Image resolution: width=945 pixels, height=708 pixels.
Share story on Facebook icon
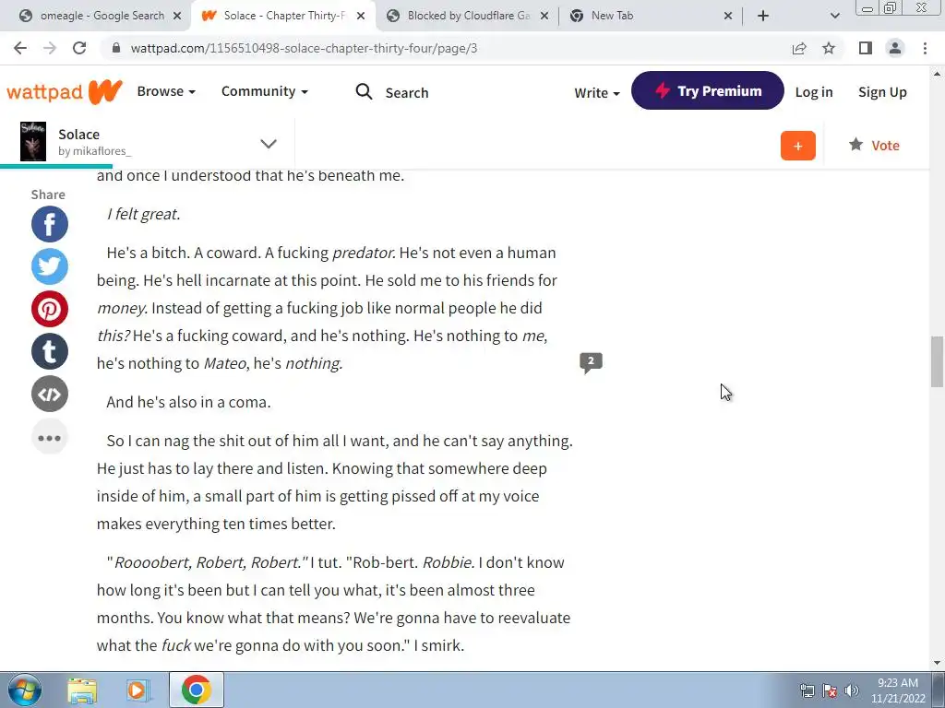tap(50, 224)
